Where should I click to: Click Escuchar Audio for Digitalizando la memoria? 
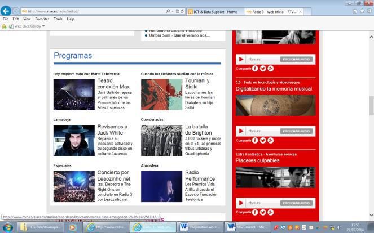click(296, 131)
